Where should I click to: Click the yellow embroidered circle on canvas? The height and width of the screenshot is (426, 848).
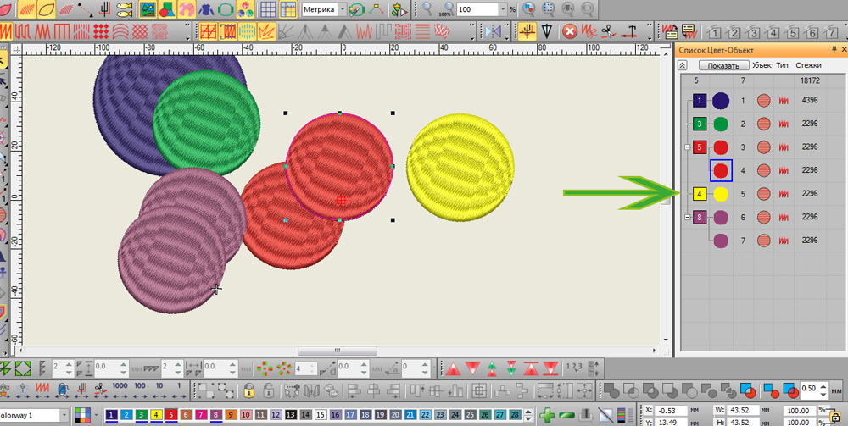pyautogui.click(x=460, y=169)
